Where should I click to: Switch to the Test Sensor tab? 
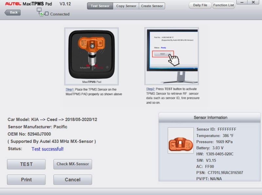coord(100,6)
